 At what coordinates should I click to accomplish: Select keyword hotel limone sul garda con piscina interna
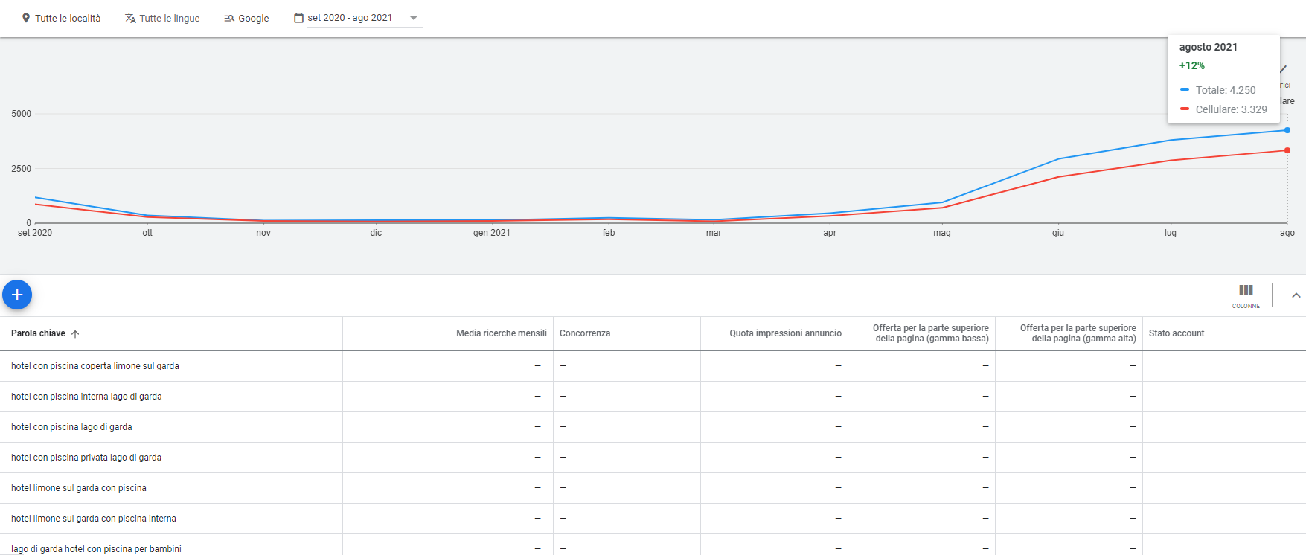pos(94,519)
